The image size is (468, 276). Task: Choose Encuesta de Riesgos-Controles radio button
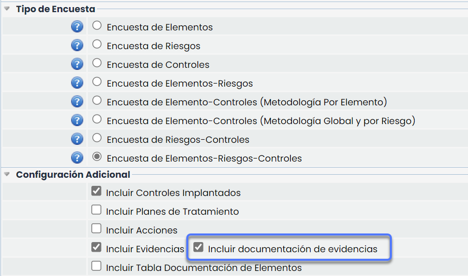[97, 138]
